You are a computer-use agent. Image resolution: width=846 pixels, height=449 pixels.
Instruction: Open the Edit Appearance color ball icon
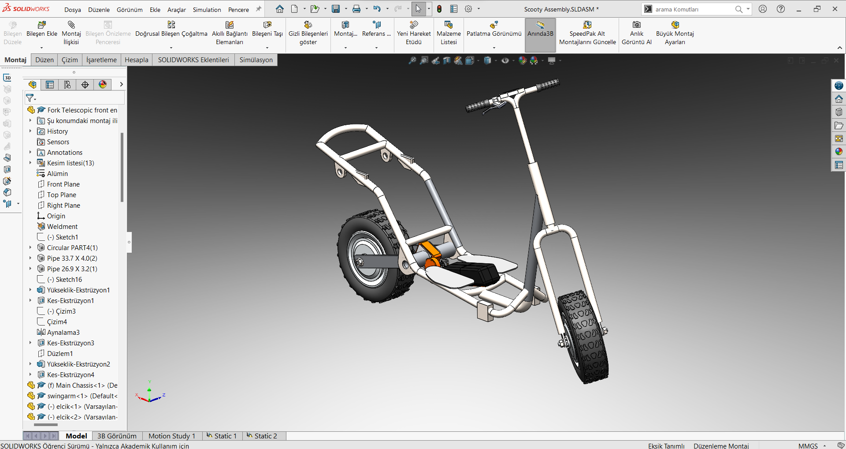point(522,61)
